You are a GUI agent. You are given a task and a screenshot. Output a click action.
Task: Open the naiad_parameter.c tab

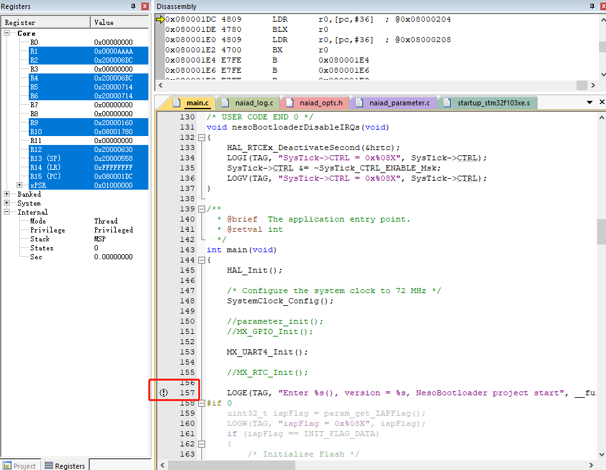click(x=394, y=103)
